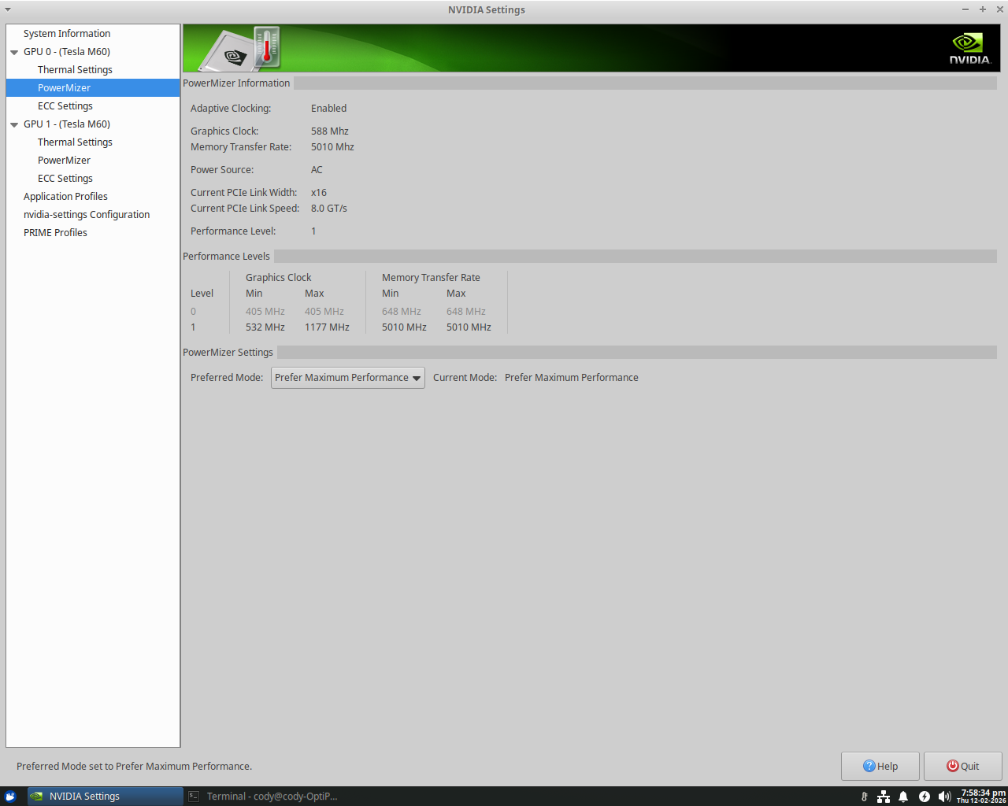Image resolution: width=1008 pixels, height=806 pixels.
Task: Click the PCIe Link Width value "x16"
Action: click(x=319, y=193)
